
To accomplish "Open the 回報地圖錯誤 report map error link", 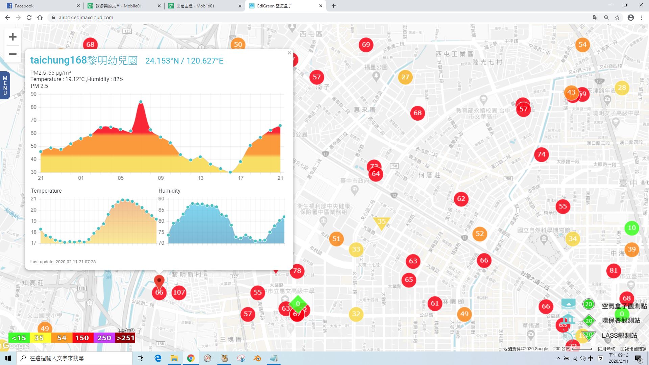I will tap(633, 349).
